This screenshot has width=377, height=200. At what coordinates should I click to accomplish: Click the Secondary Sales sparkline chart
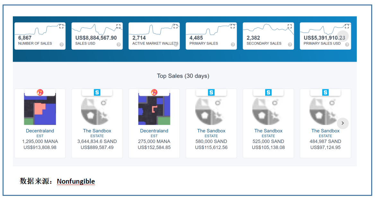[268, 29]
